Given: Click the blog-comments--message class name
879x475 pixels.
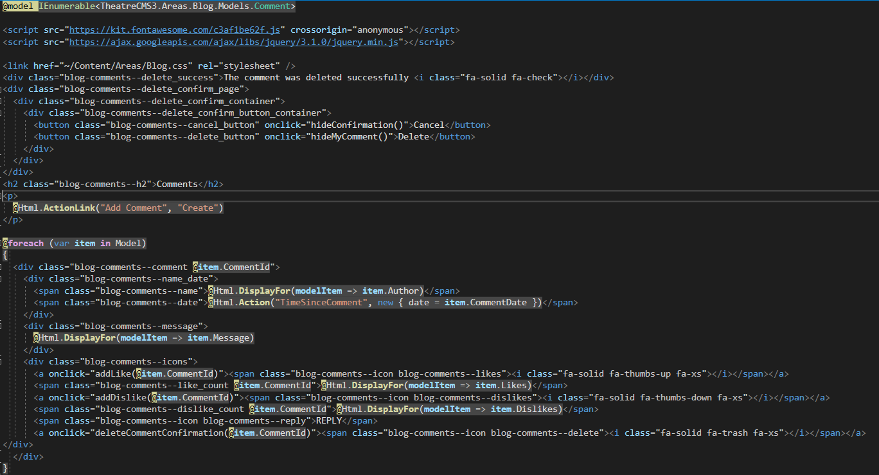Looking at the screenshot, I should [x=141, y=326].
